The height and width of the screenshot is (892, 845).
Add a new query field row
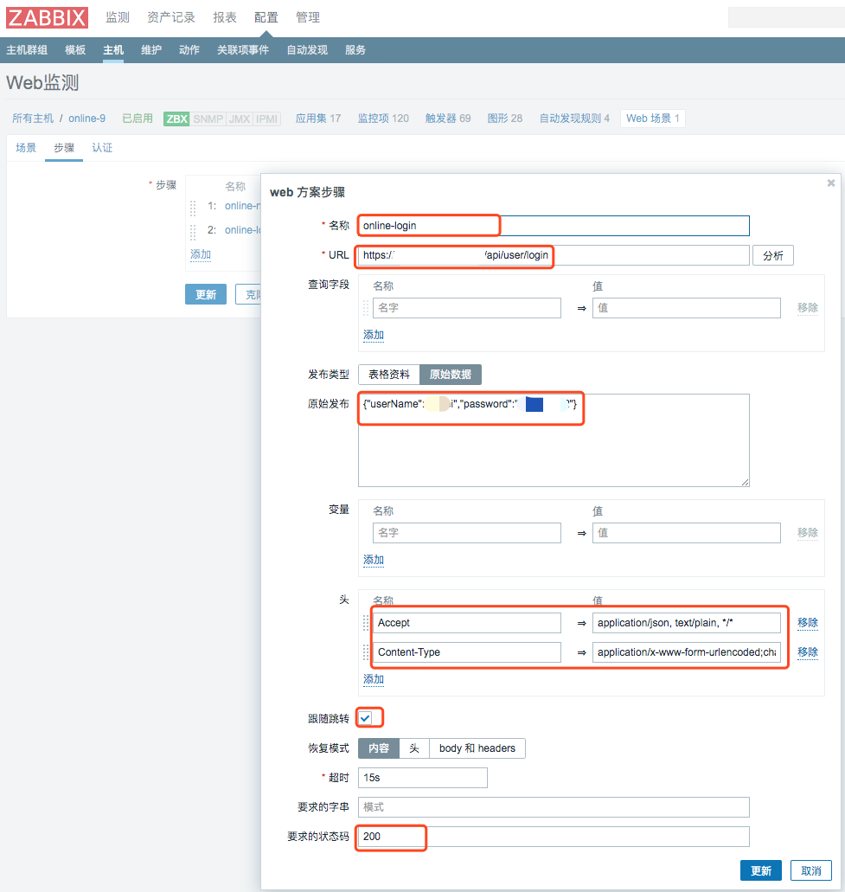pos(374,335)
